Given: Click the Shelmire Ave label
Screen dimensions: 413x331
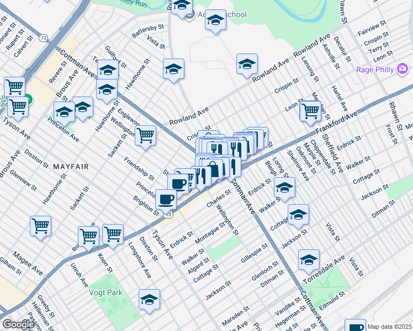Looking at the screenshot, I should 298,165.
